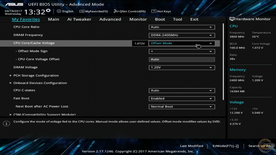Click the 04/19/2017 Wednesday date
Image resolution: width=276 pixels, height=155 pixels.
(x=13, y=12)
